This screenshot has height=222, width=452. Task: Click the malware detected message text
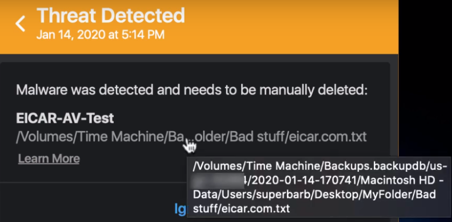[191, 90]
